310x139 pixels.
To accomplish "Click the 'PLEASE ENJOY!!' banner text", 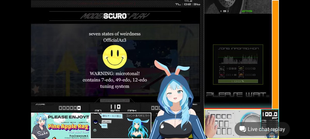I will (x=68, y=117).
